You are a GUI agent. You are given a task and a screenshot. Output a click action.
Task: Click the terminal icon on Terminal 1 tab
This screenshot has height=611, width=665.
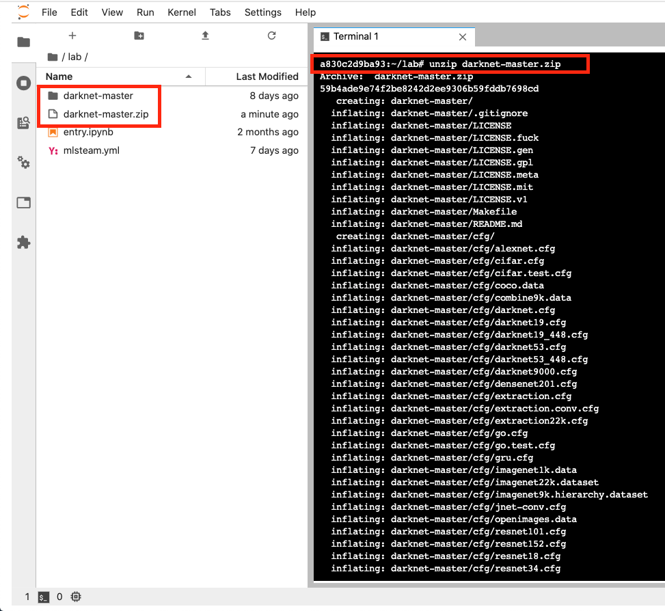click(x=325, y=37)
